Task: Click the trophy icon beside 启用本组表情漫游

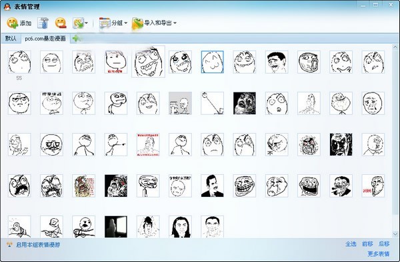Action: (x=10, y=245)
